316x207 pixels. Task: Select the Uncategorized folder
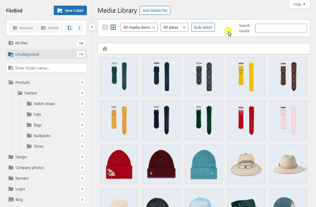tap(46, 54)
